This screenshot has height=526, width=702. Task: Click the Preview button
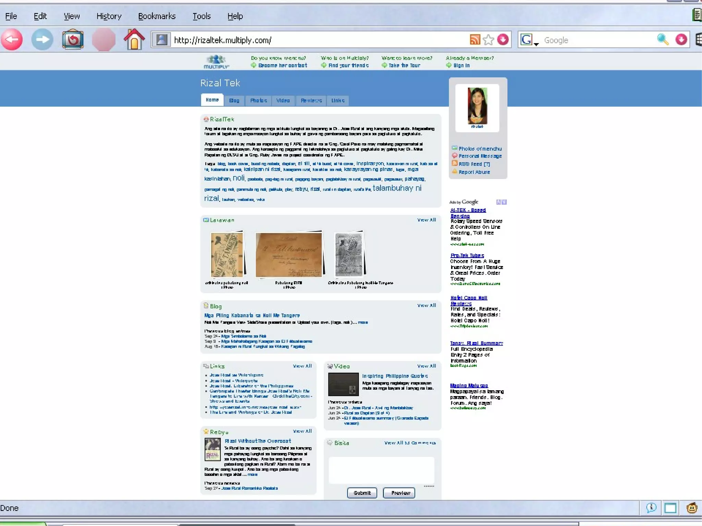point(399,493)
